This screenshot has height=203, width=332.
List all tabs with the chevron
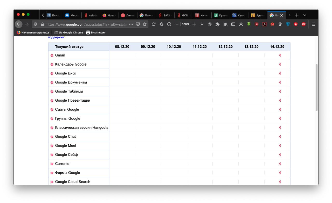tap(305, 15)
